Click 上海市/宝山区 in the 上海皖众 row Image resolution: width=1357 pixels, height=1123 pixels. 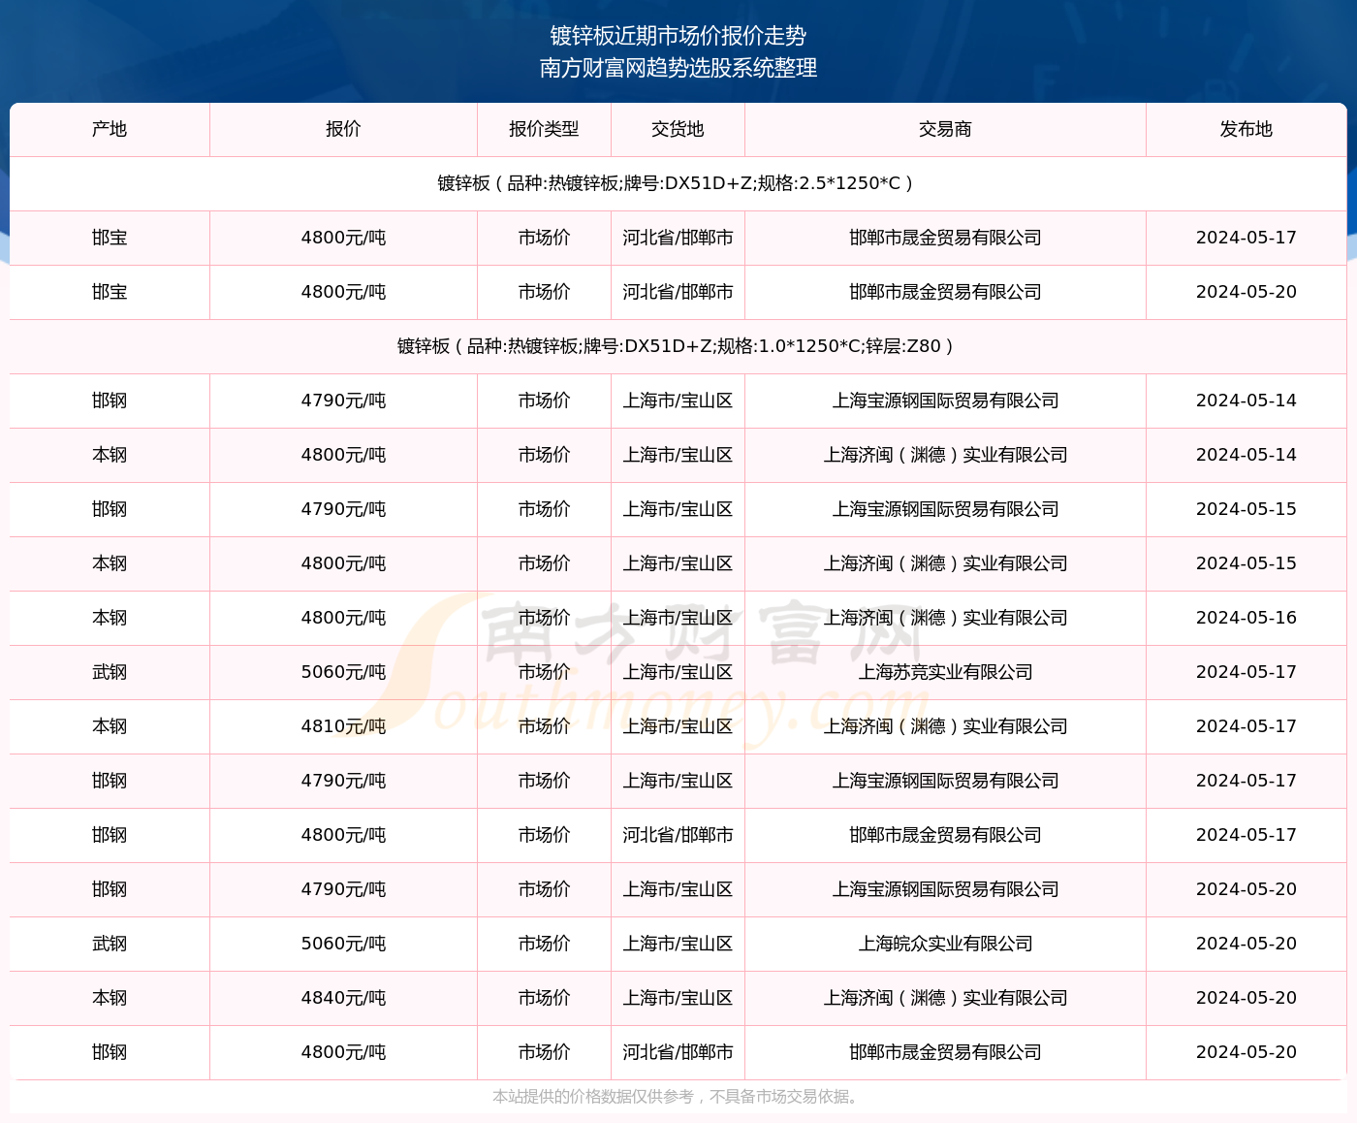(x=678, y=944)
